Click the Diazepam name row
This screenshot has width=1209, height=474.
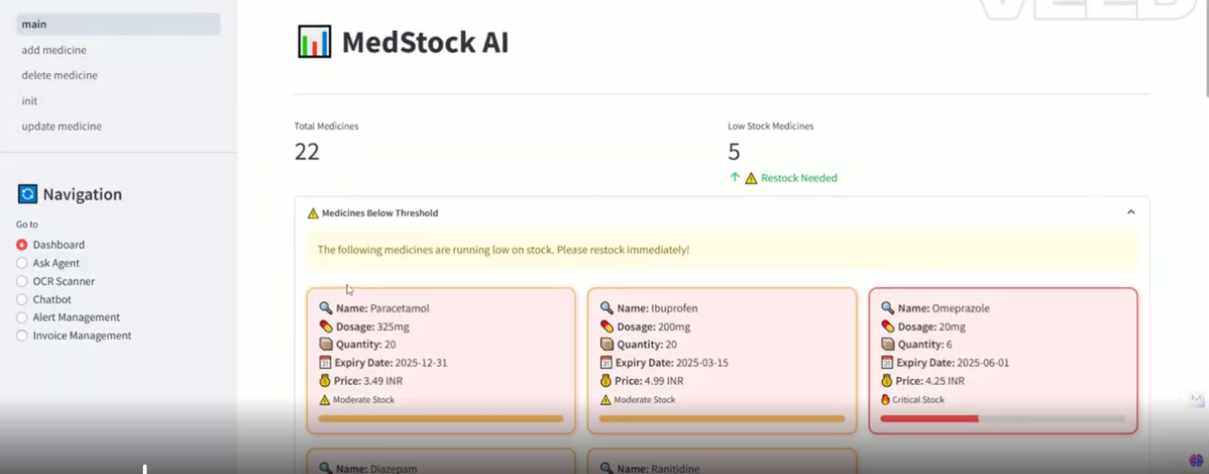point(368,468)
